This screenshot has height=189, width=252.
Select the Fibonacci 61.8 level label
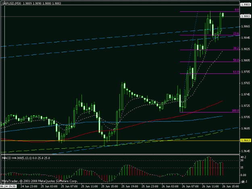tap(236, 72)
